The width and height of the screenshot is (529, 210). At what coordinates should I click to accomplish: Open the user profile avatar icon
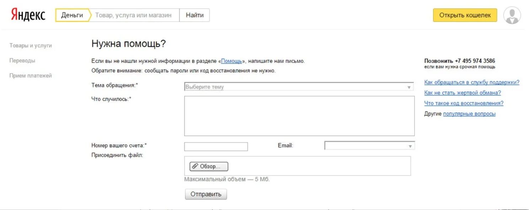512,15
